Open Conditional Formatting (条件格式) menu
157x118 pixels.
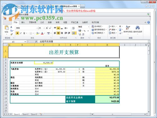[97, 26]
